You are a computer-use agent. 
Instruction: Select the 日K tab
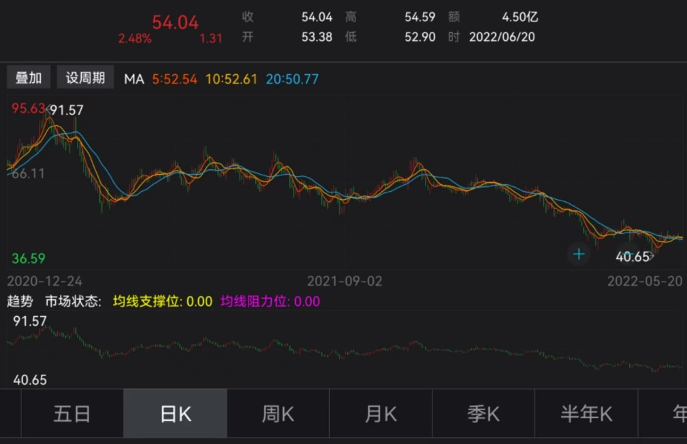(175, 413)
